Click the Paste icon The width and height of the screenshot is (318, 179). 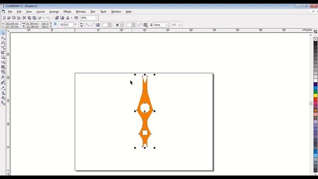(34, 18)
